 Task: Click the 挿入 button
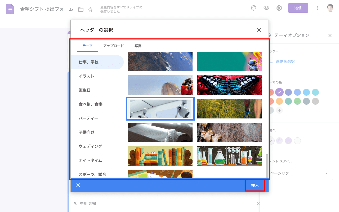pos(255,185)
